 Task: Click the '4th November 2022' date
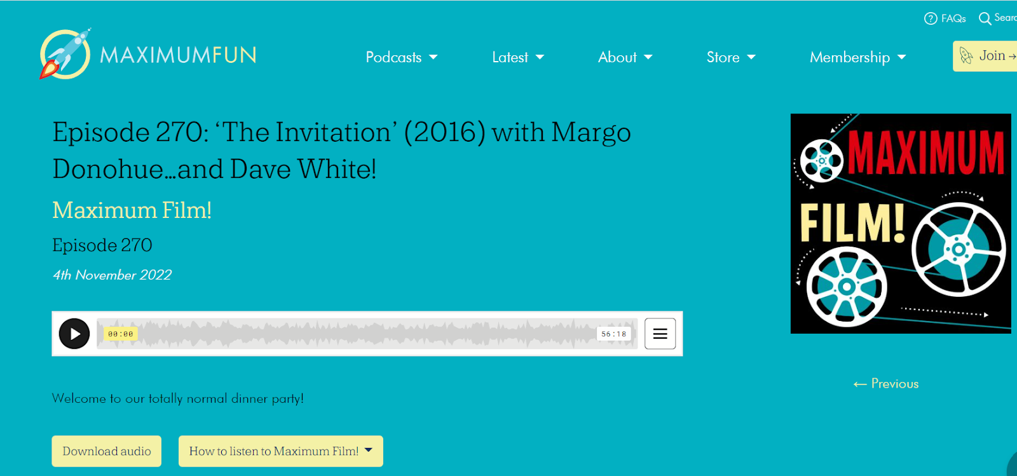pyautogui.click(x=112, y=275)
